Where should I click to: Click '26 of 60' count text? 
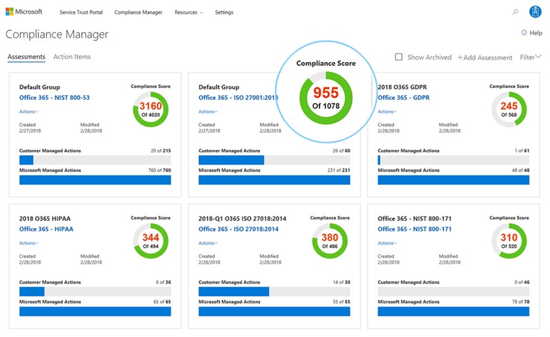[341, 151]
